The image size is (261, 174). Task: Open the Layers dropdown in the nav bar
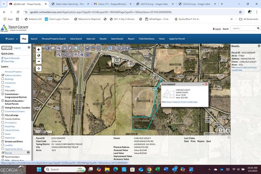[11, 39]
